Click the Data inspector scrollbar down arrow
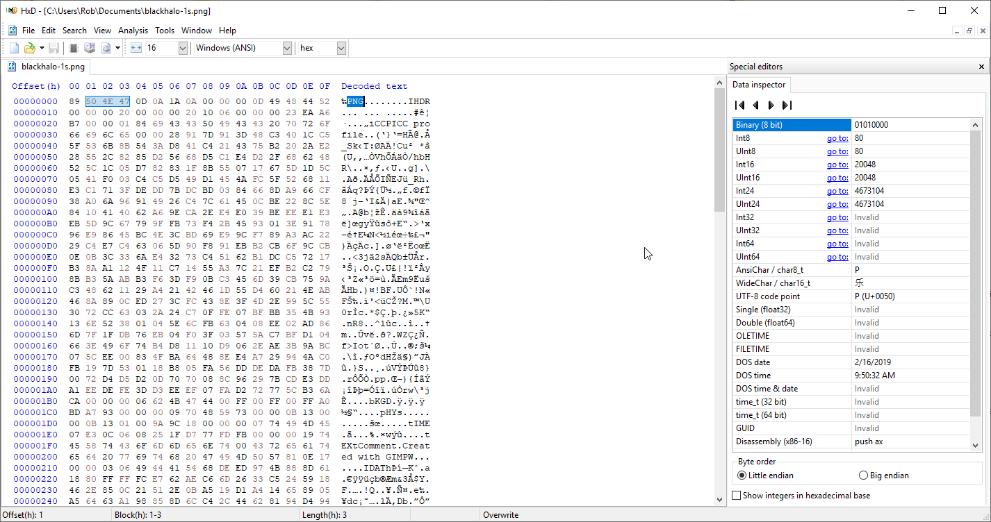 [976, 445]
